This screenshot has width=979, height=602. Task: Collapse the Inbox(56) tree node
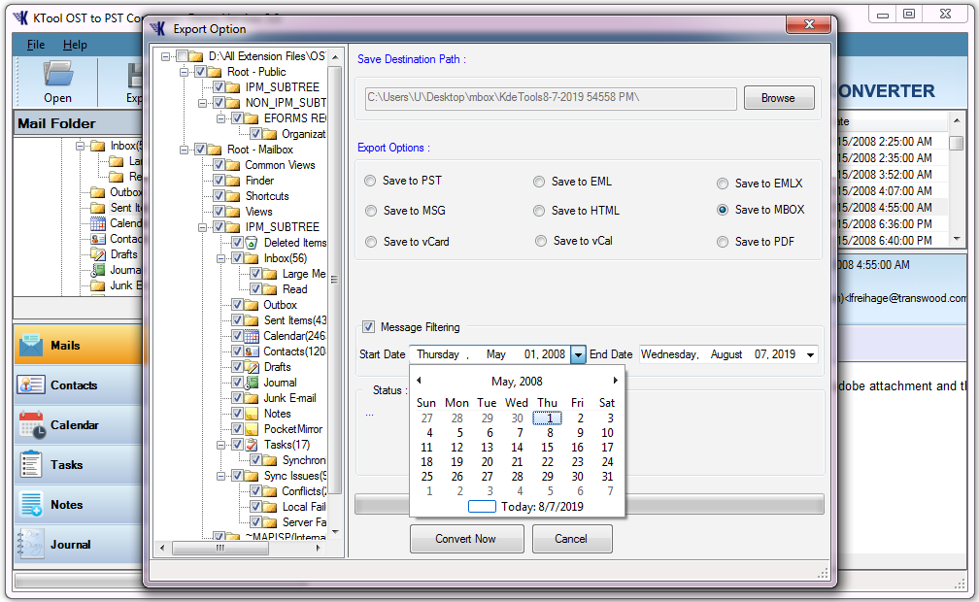point(220,258)
